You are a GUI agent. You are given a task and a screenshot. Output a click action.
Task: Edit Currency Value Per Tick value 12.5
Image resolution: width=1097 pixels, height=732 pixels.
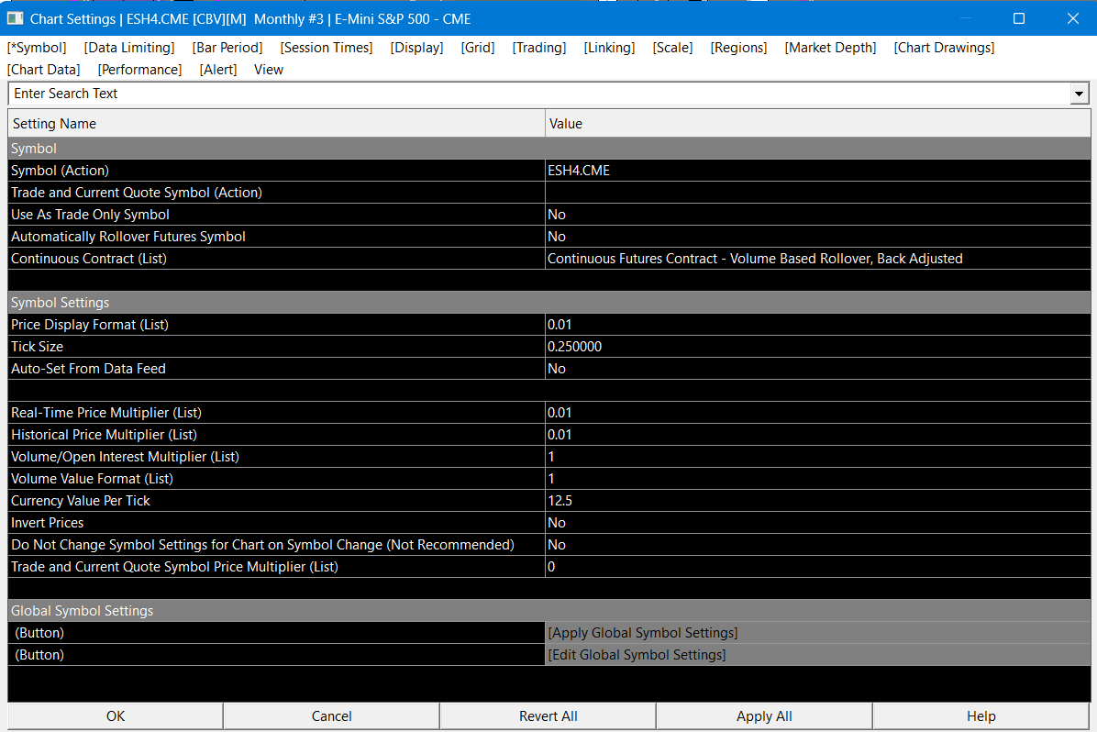(x=817, y=501)
